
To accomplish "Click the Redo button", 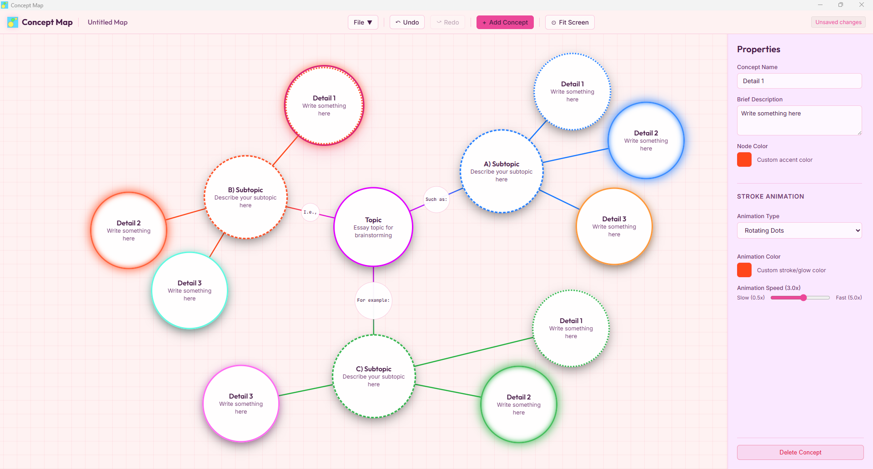I will (x=447, y=22).
